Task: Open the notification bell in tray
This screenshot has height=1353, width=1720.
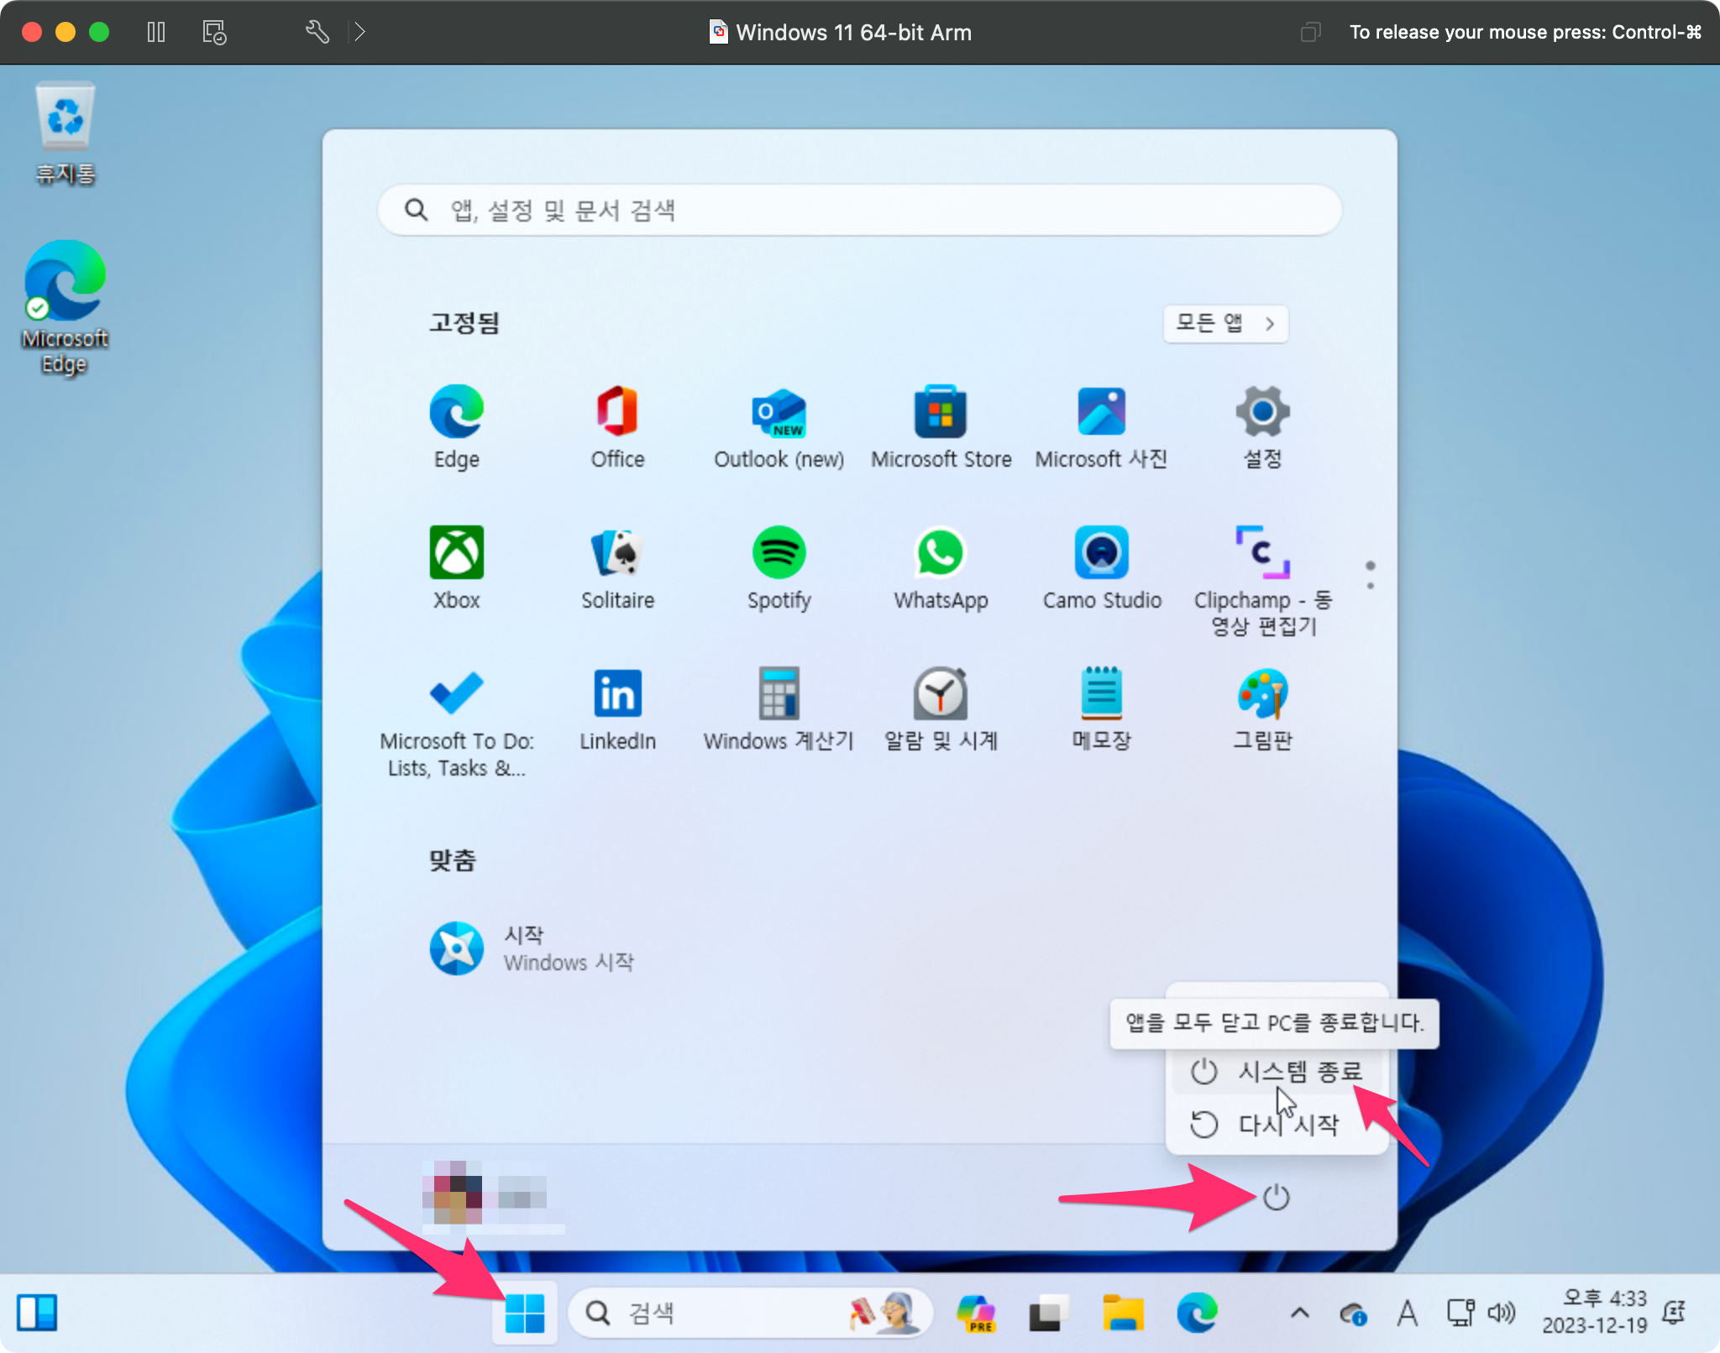Action: (1674, 1313)
